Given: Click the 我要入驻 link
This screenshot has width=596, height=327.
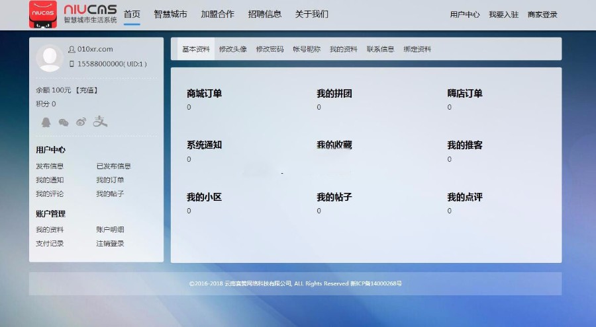Looking at the screenshot, I should (504, 15).
